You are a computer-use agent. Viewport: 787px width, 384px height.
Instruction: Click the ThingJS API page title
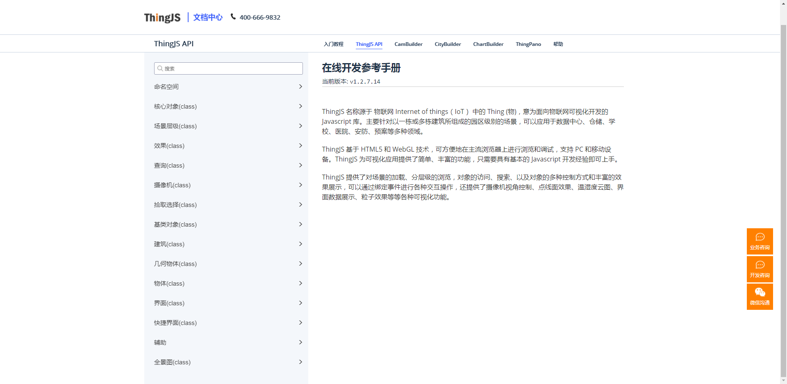174,44
